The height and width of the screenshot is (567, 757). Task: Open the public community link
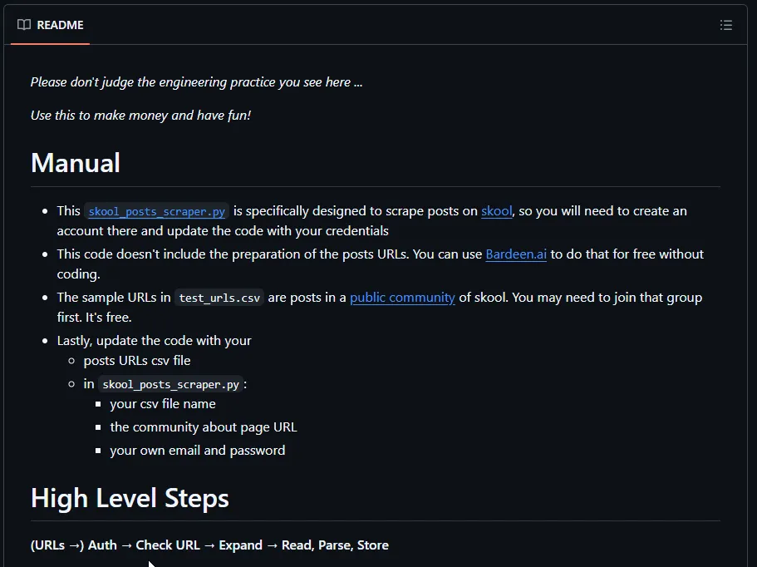[x=402, y=298]
